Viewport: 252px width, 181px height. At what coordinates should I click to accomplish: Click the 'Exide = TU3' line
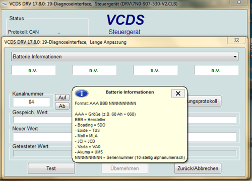[x=87, y=130]
